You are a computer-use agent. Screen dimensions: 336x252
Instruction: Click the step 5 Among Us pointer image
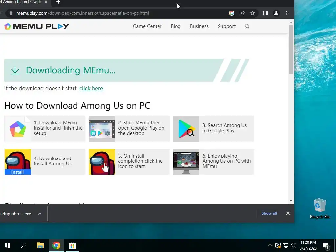coord(102,162)
